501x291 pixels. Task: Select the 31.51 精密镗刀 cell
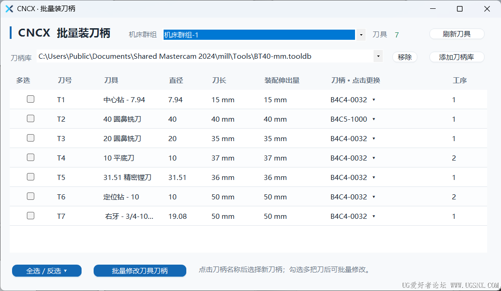[x=127, y=178]
